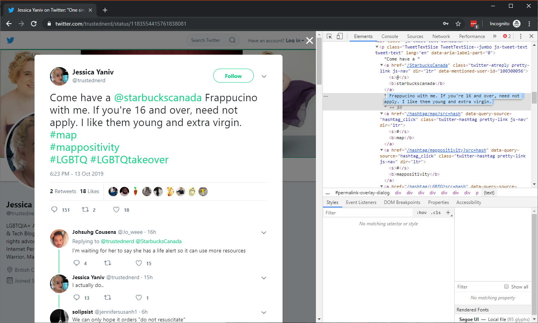
Task: Open dropdown chevron on 'I actually do..' reply
Action: tap(264, 278)
